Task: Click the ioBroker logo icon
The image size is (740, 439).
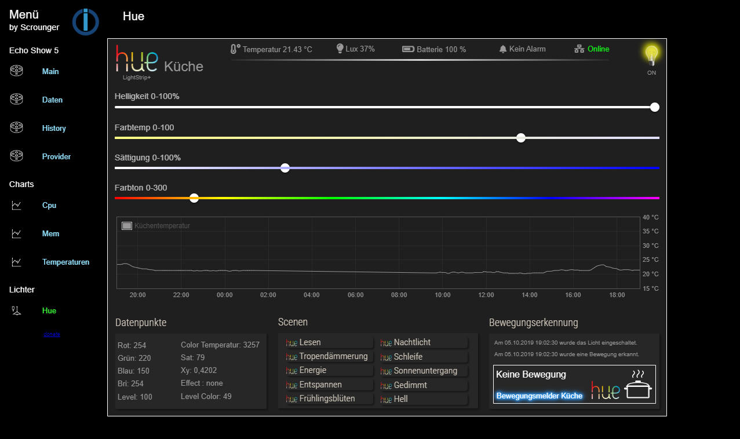Action: pos(86,22)
